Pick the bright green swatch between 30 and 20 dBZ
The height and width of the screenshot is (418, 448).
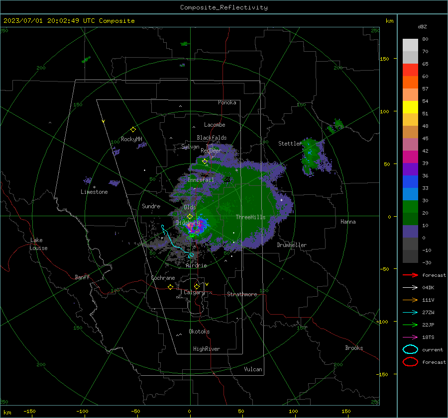point(410,207)
